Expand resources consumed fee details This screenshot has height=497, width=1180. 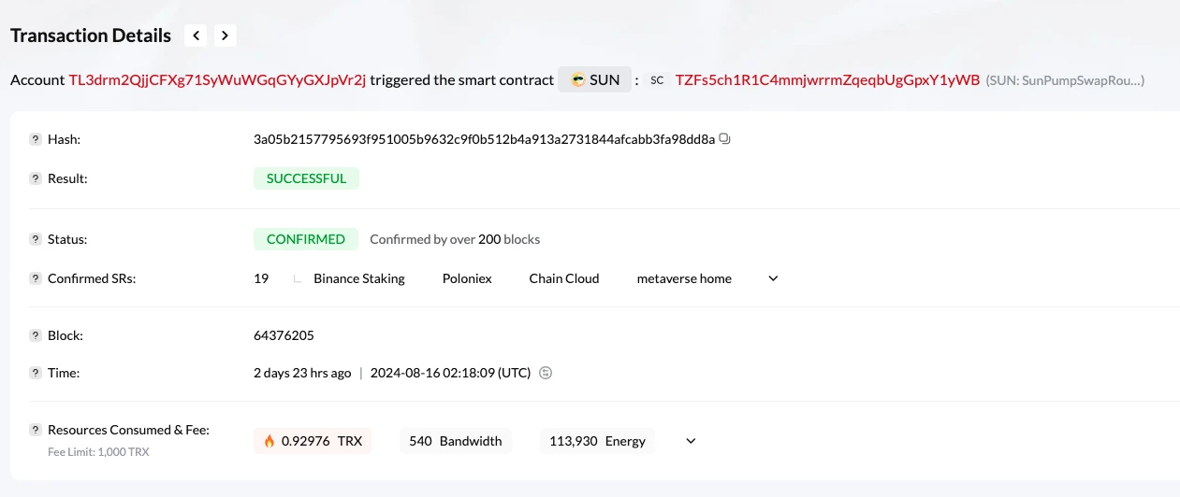point(691,441)
